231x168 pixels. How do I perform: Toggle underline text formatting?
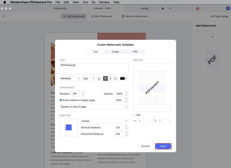click(x=99, y=78)
